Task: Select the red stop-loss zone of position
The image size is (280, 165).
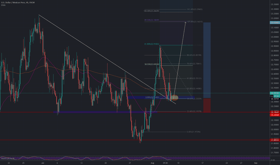Action: coord(207,105)
